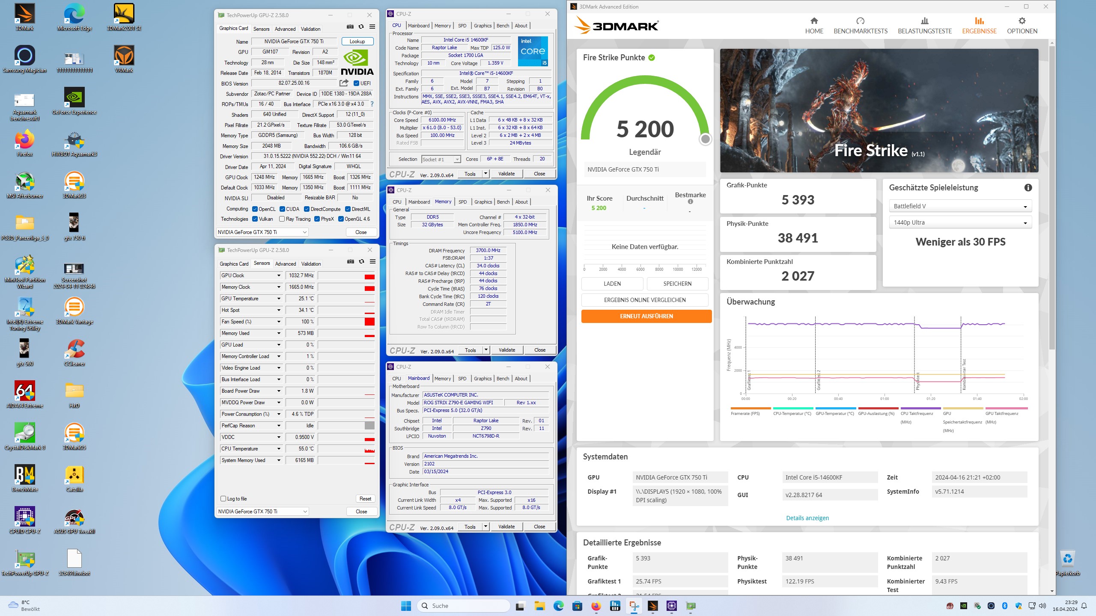1096x616 pixels.
Task: Toggle the PhysX checkbox in GPU-Z
Action: (317, 219)
